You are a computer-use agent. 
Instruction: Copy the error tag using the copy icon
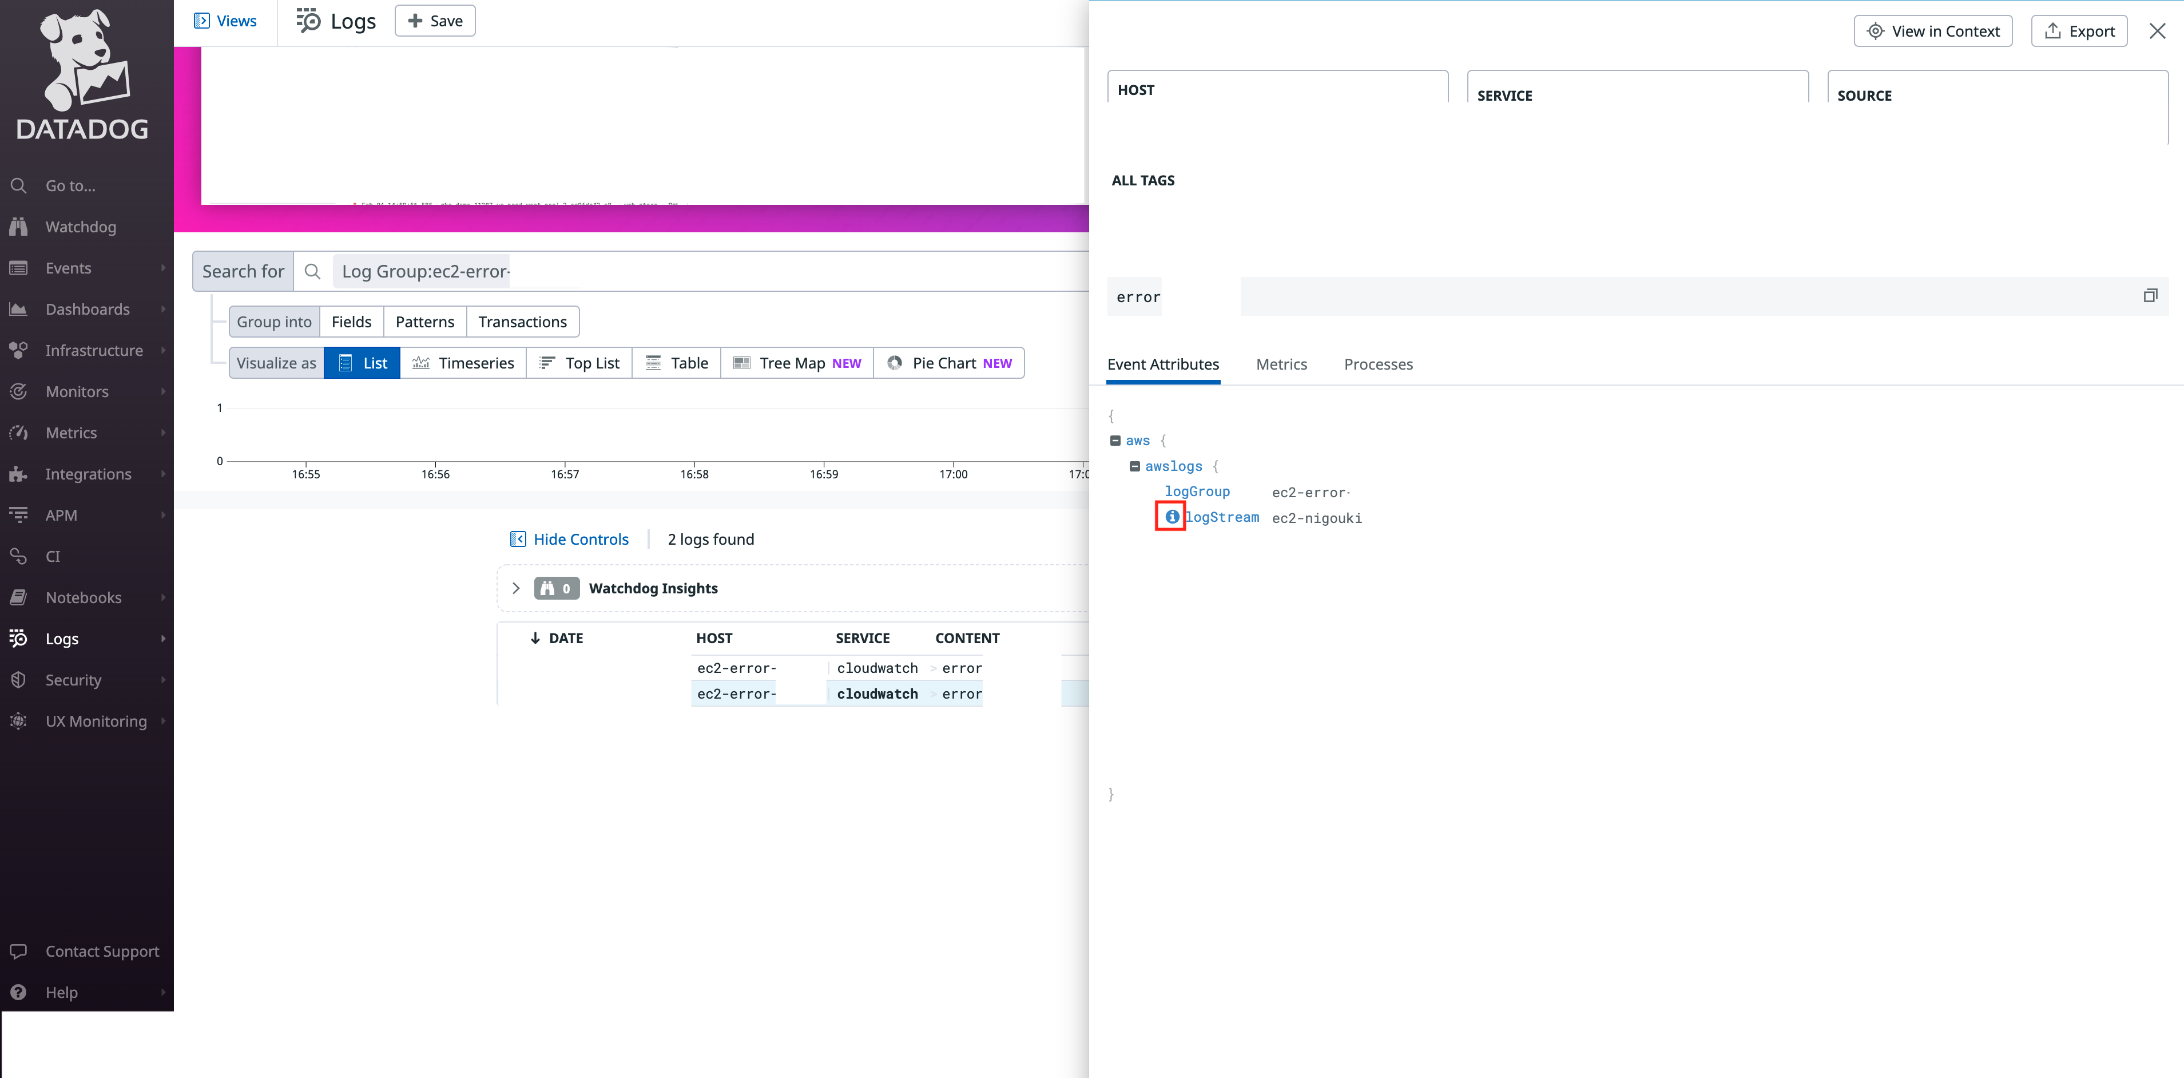[2150, 295]
